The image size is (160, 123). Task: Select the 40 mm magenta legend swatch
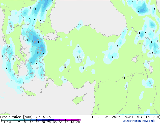(68, 120)
